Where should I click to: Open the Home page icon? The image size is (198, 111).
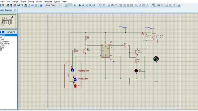pos(7,5)
